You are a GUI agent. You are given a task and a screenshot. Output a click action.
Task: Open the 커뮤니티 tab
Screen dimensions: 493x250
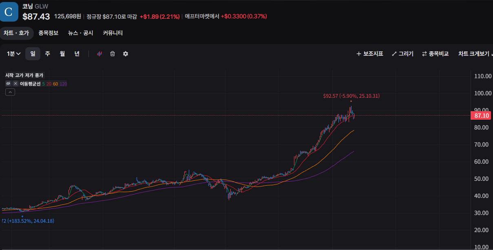(x=113, y=33)
